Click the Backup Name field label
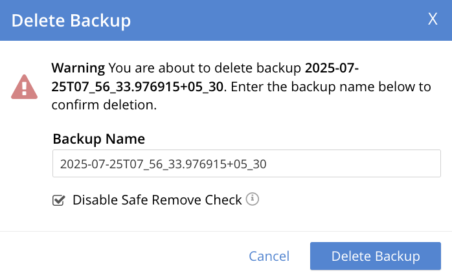 pos(98,138)
